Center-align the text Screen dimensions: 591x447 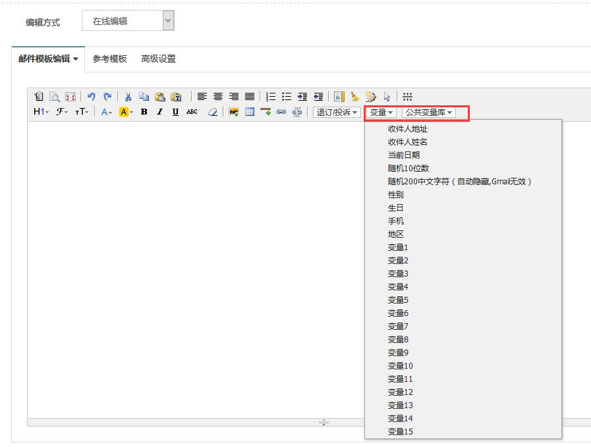218,96
